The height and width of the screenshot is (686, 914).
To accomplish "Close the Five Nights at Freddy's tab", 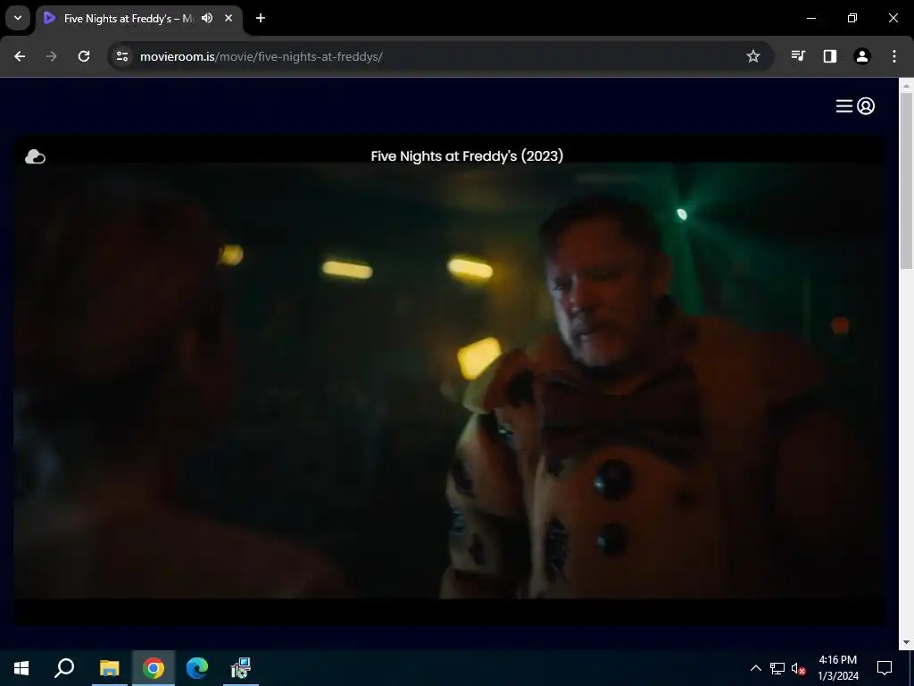I will (x=228, y=18).
